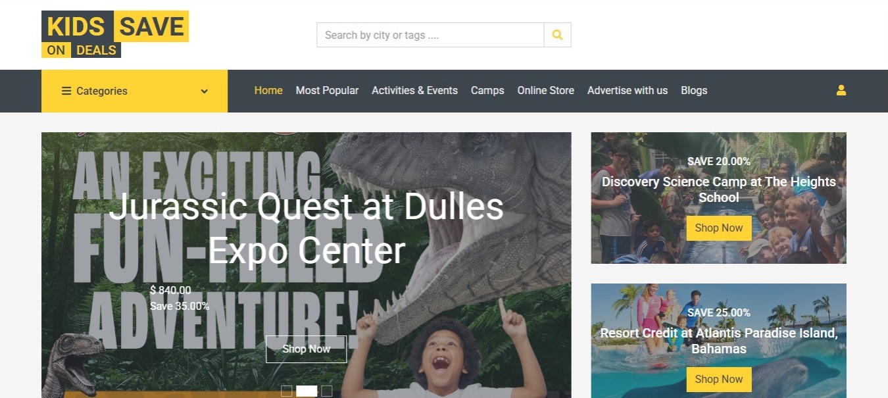Select the first carousel slide indicator
888x398 pixels.
pos(286,391)
